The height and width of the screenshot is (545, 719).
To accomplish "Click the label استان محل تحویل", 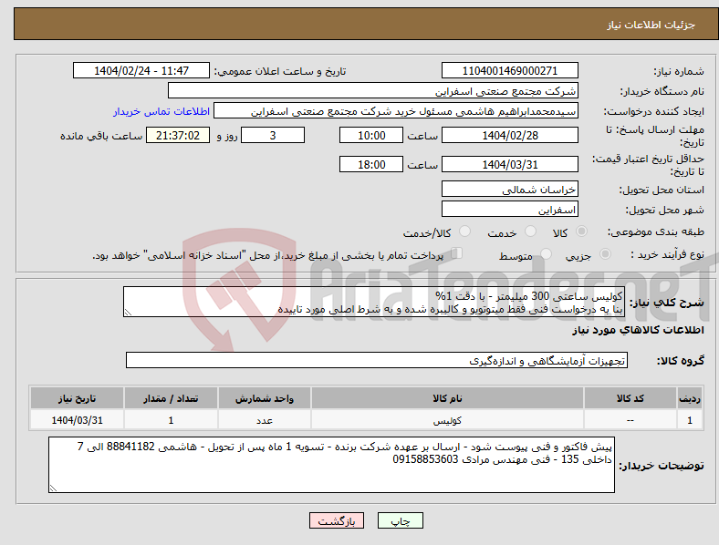I will coord(662,190).
